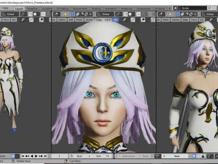Screen dimensions: 218x164
Task: Toggle overlays in left viewport
Action: [41, 20]
